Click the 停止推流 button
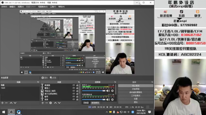 coord(136,86)
